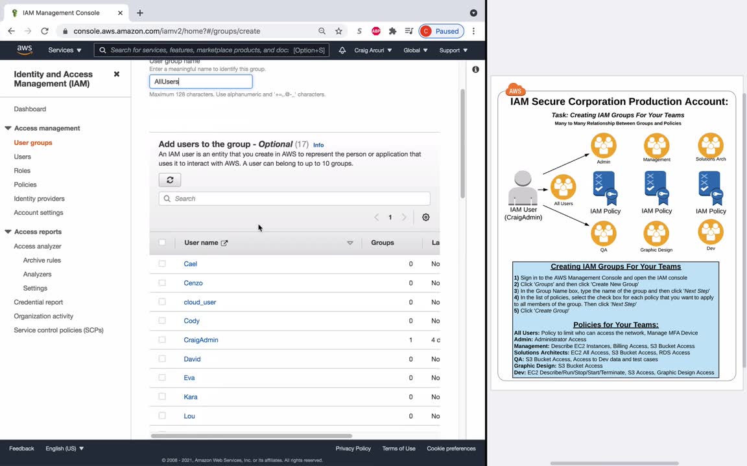Image resolution: width=747 pixels, height=466 pixels.
Task: Open the Craig Arcuri account dropdown
Action: pyautogui.click(x=373, y=50)
